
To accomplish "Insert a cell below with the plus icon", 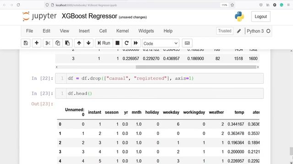I will pos(37,43).
